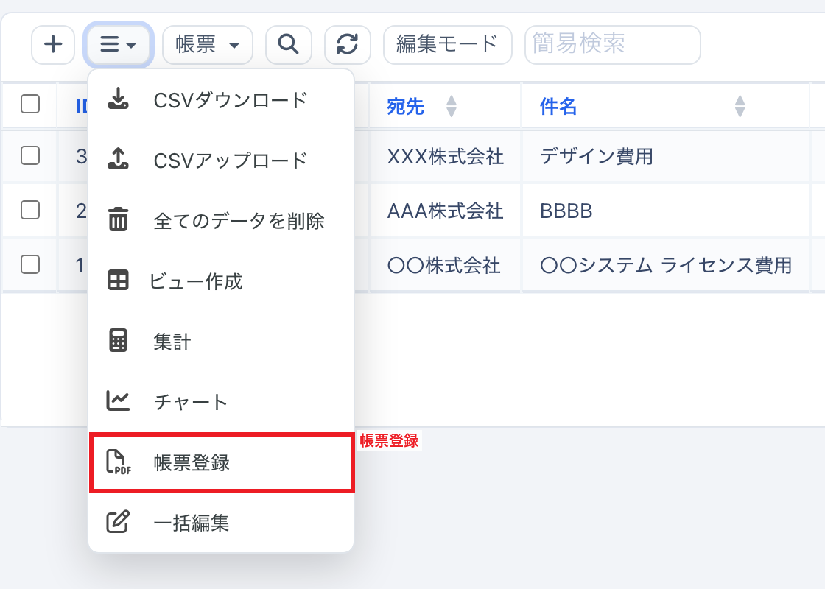
Task: Tick the checkbox for AAA株式会社 row
Action: (30, 210)
